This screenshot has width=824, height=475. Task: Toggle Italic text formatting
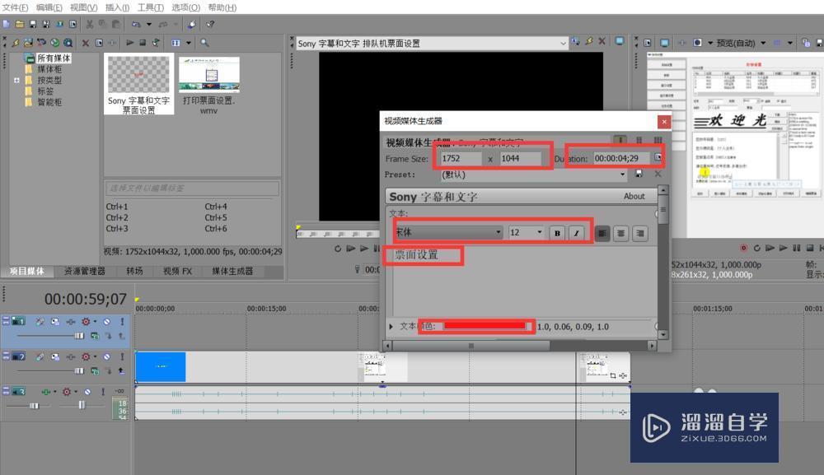577,234
